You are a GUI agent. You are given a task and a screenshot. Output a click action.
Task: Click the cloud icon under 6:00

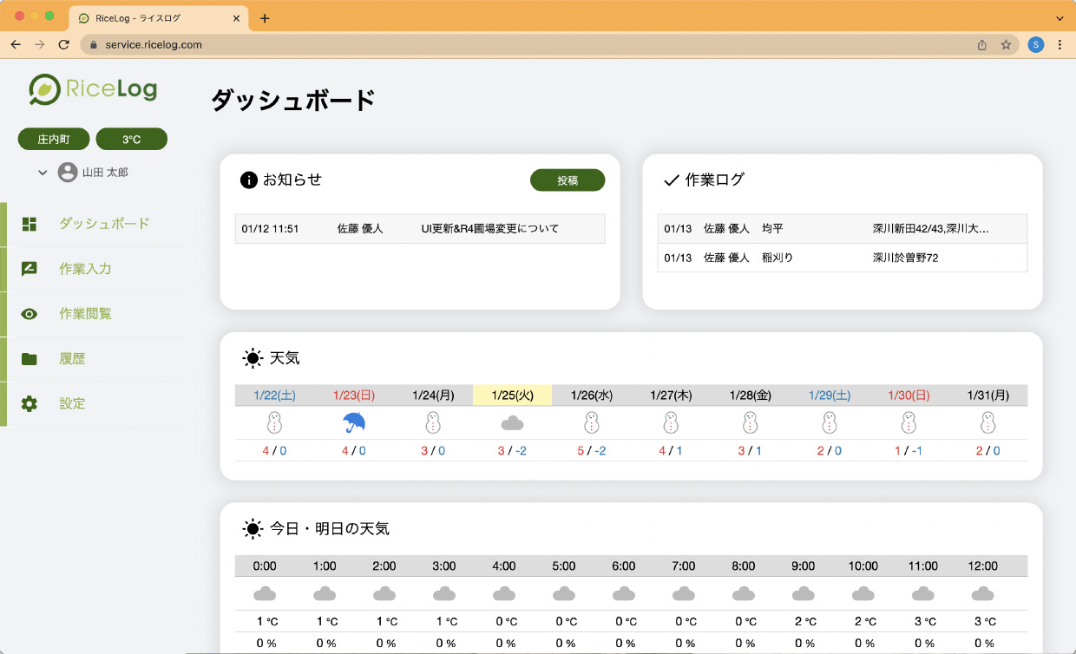tap(623, 594)
